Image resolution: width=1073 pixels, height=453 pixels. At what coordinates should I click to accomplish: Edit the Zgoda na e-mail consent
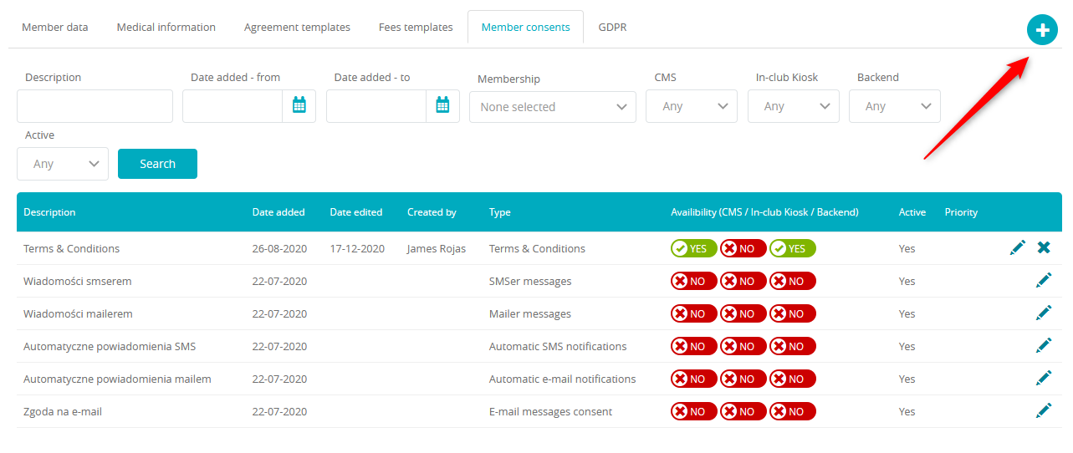(1044, 411)
